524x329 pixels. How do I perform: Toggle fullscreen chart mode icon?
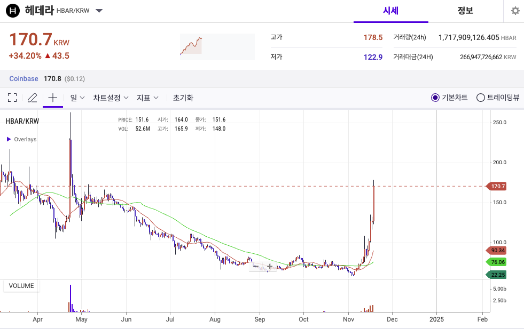click(x=12, y=98)
